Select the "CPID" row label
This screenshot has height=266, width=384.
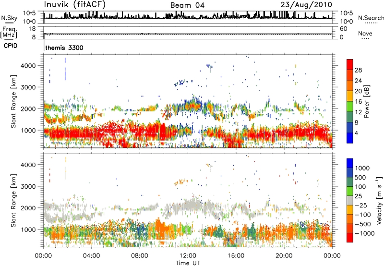tap(11, 46)
